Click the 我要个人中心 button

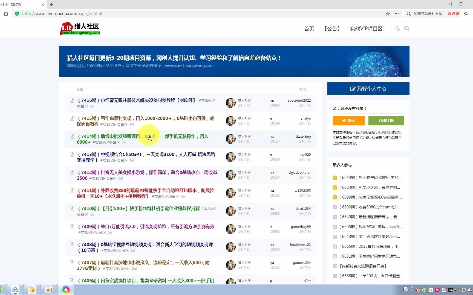[368, 88]
